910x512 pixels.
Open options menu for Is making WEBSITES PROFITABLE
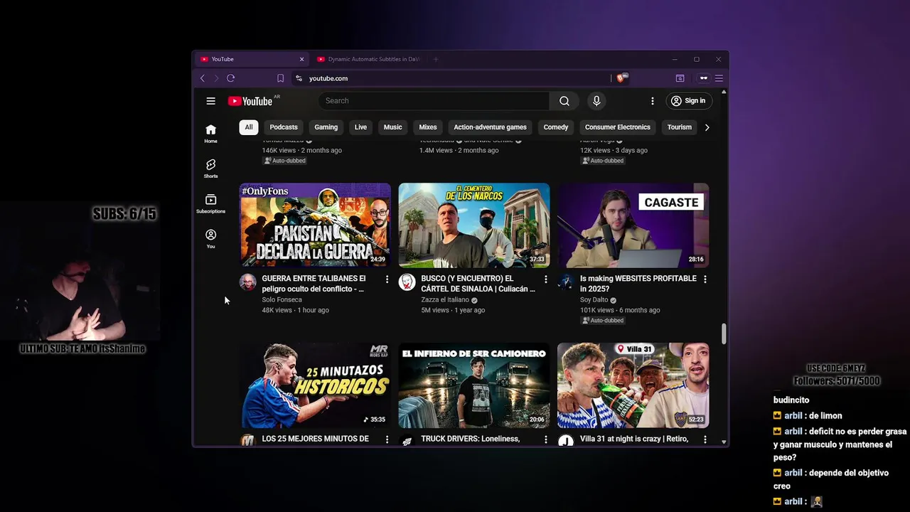click(705, 279)
